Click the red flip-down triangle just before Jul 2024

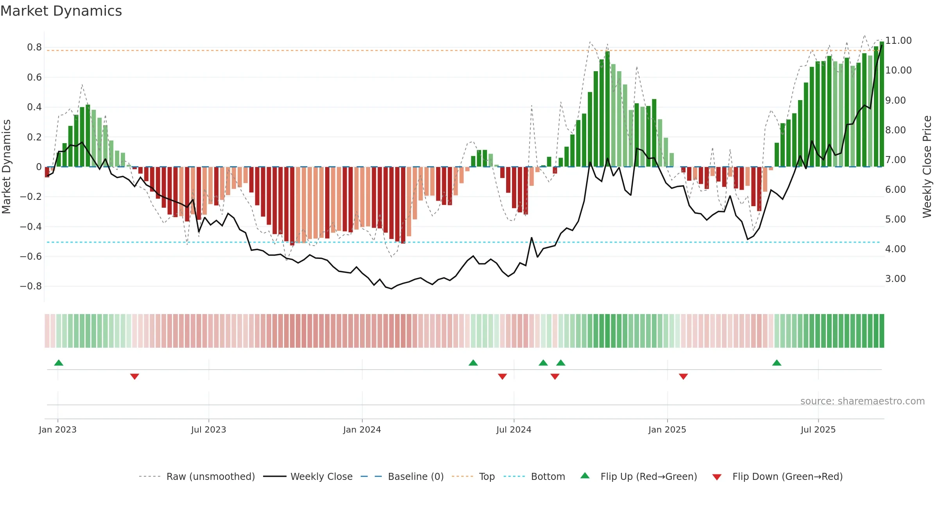click(x=503, y=376)
